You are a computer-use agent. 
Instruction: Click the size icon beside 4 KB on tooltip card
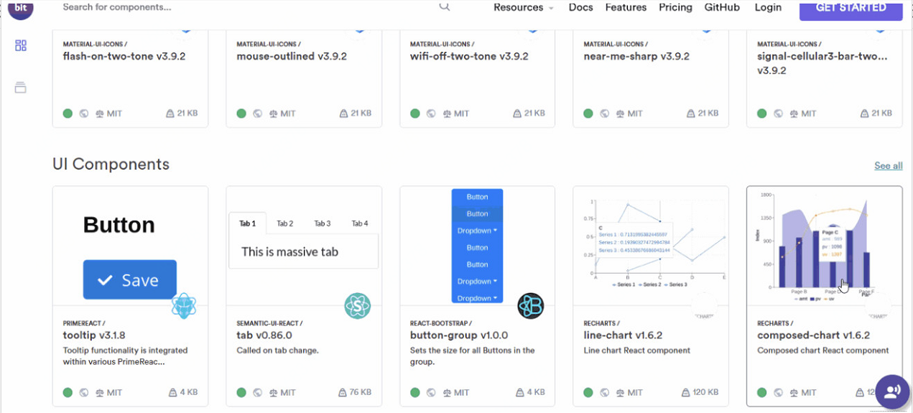point(172,393)
